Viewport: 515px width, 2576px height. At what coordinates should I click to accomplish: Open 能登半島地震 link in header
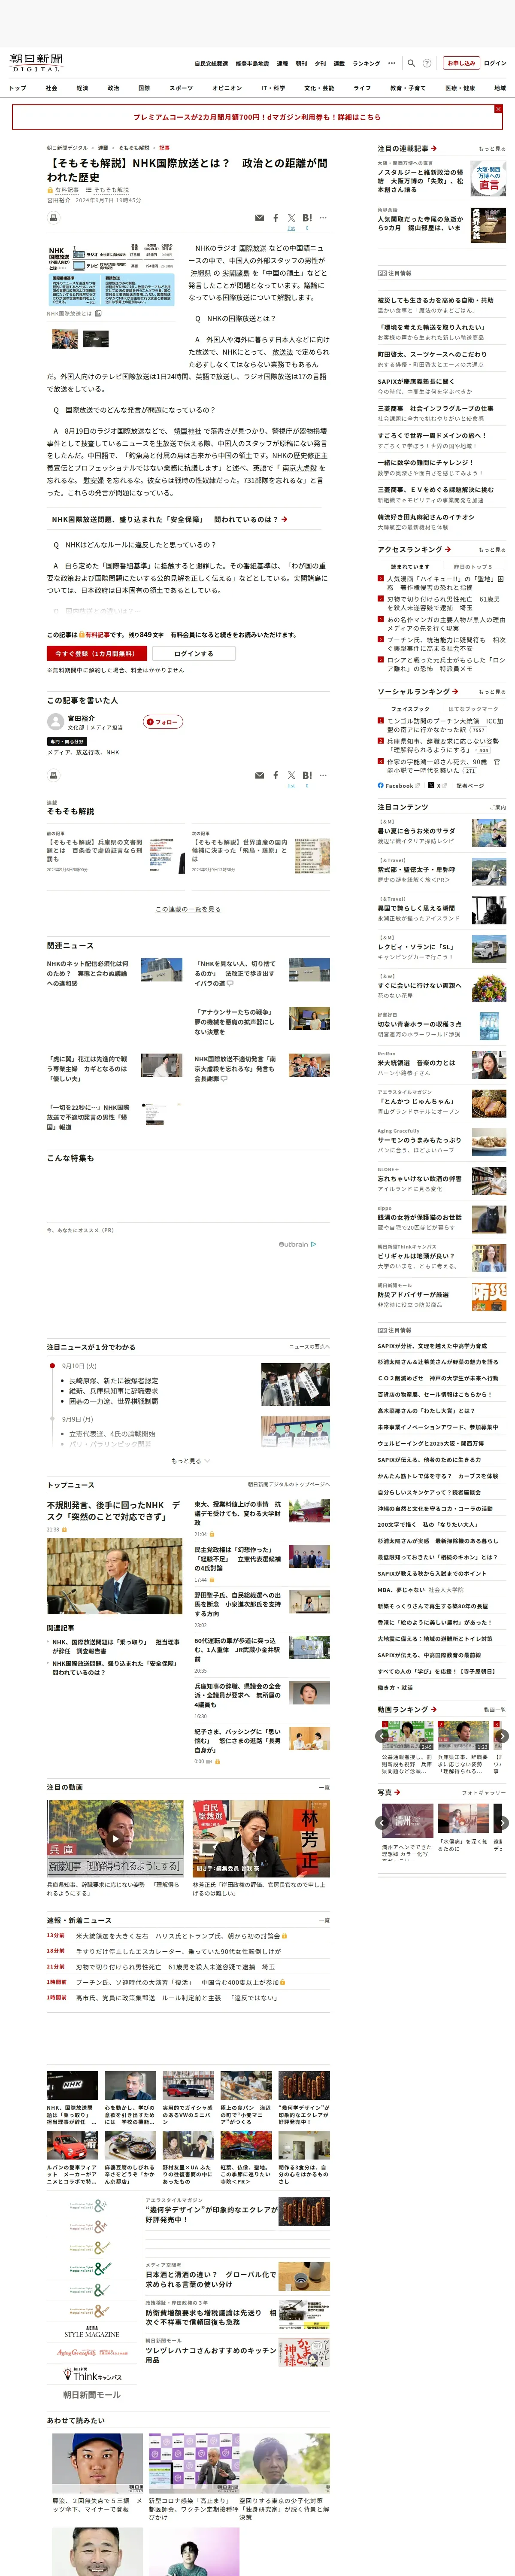tap(252, 63)
